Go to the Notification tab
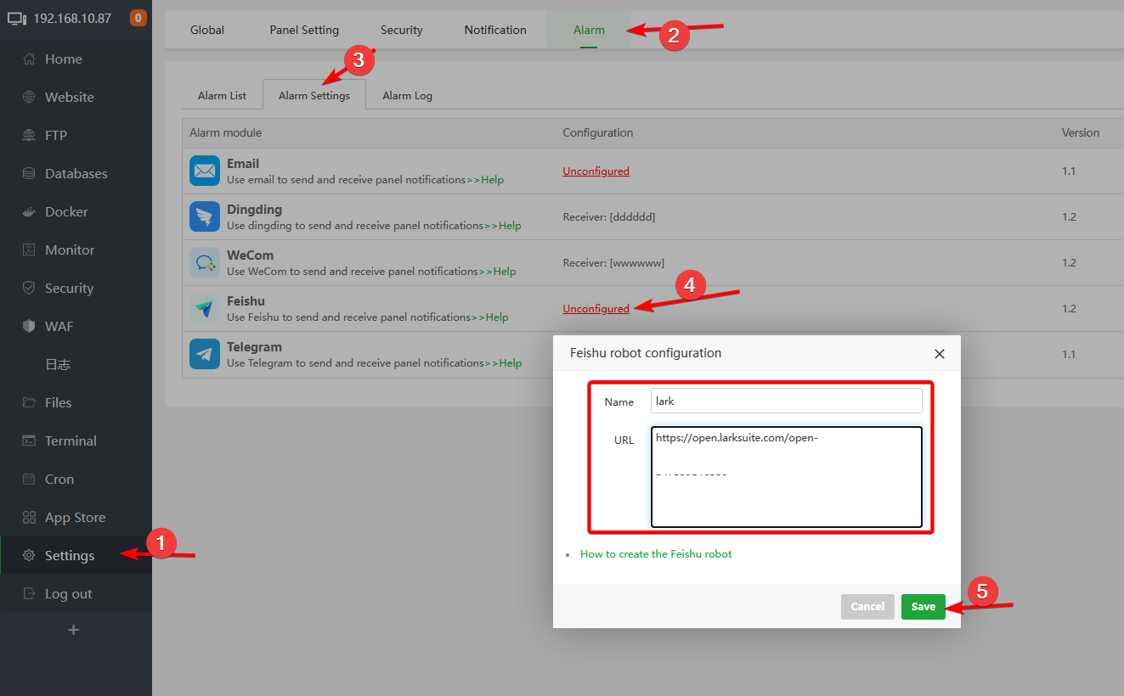 click(x=495, y=30)
